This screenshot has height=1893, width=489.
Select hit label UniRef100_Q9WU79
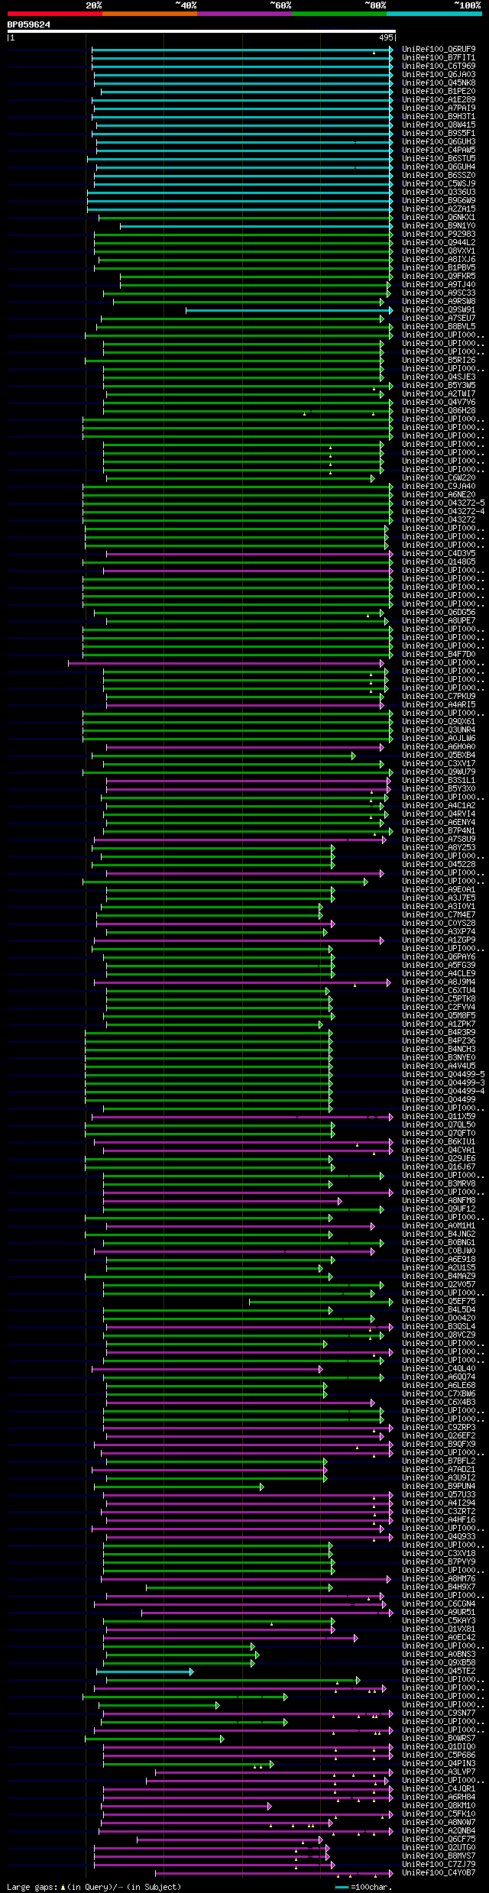(x=439, y=772)
